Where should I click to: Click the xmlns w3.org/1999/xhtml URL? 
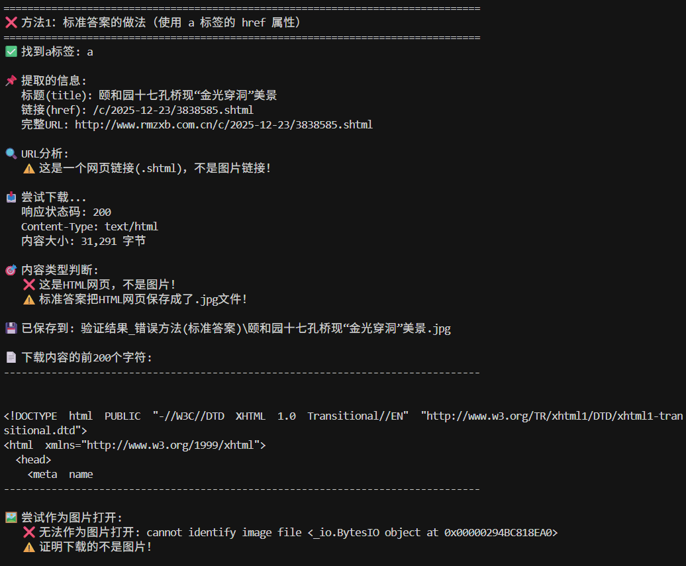[x=170, y=446]
